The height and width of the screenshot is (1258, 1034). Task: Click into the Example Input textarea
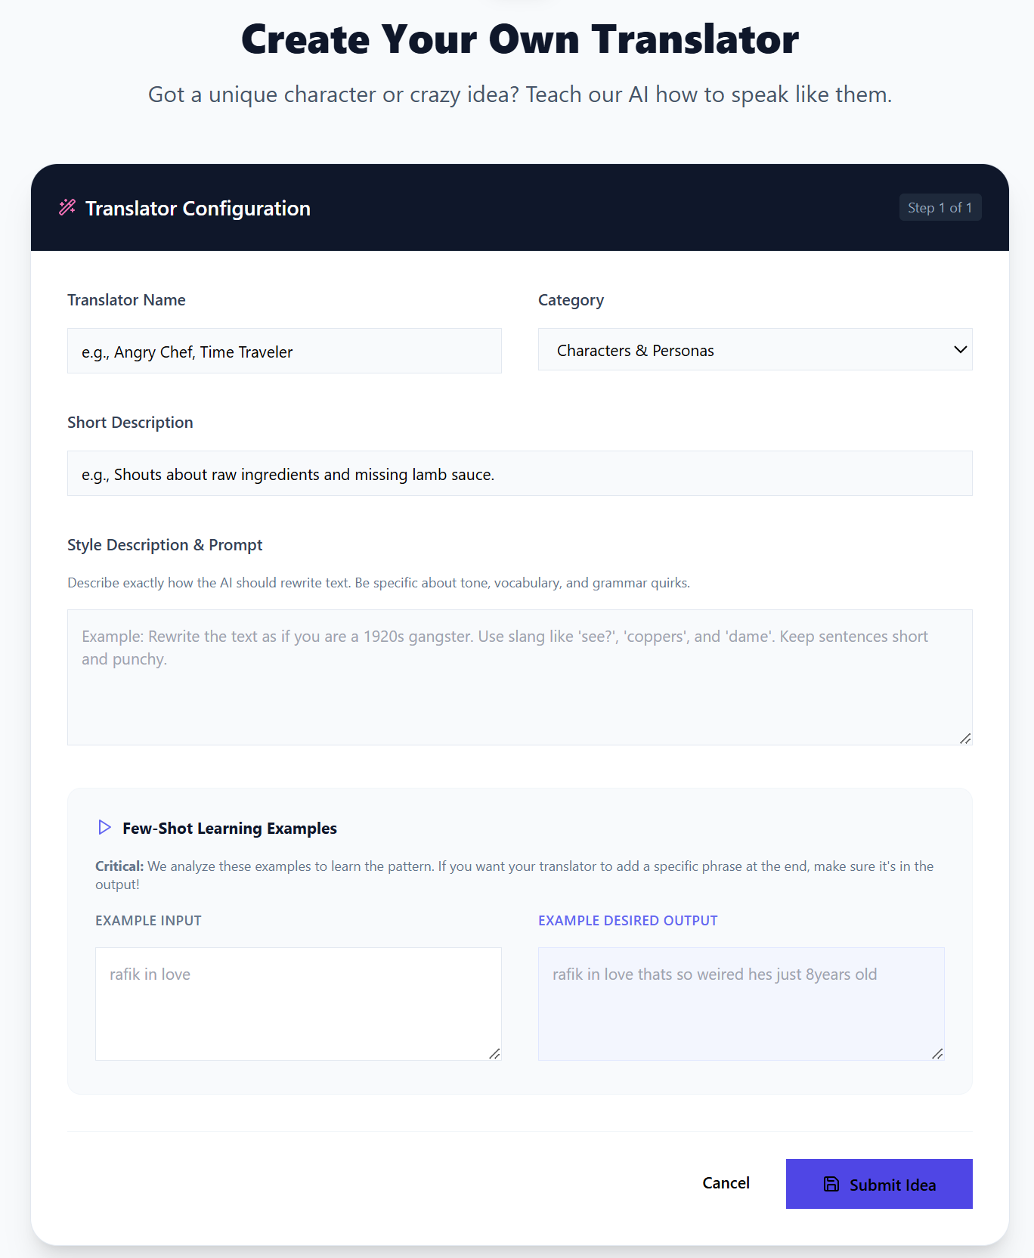click(x=299, y=1004)
